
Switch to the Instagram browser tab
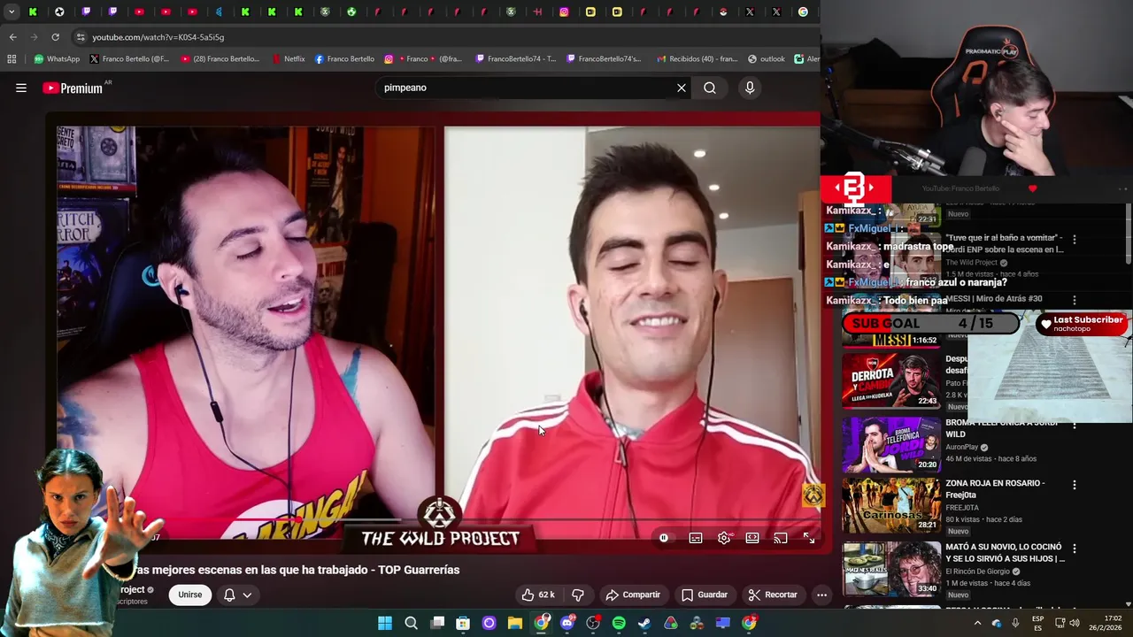coord(564,12)
